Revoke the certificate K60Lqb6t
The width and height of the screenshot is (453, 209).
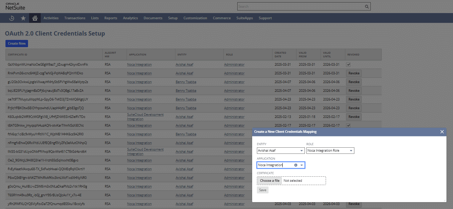[x=354, y=117]
